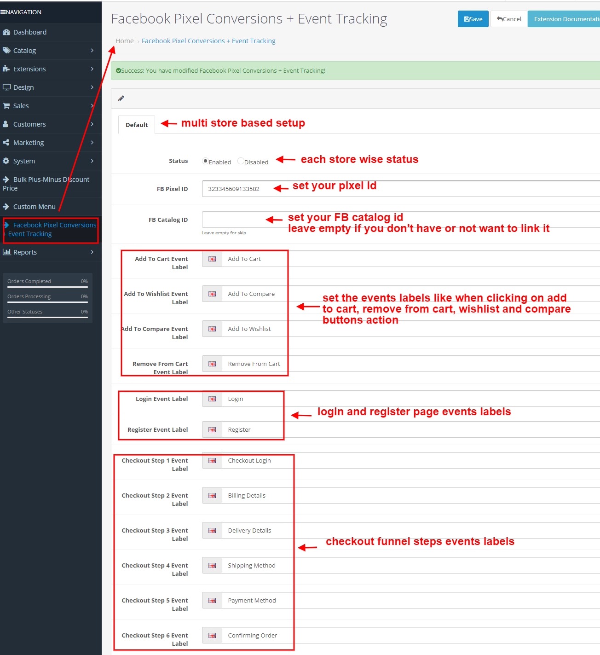Click language flag for Checkout Step 5 label
The width and height of the screenshot is (600, 655).
(212, 601)
